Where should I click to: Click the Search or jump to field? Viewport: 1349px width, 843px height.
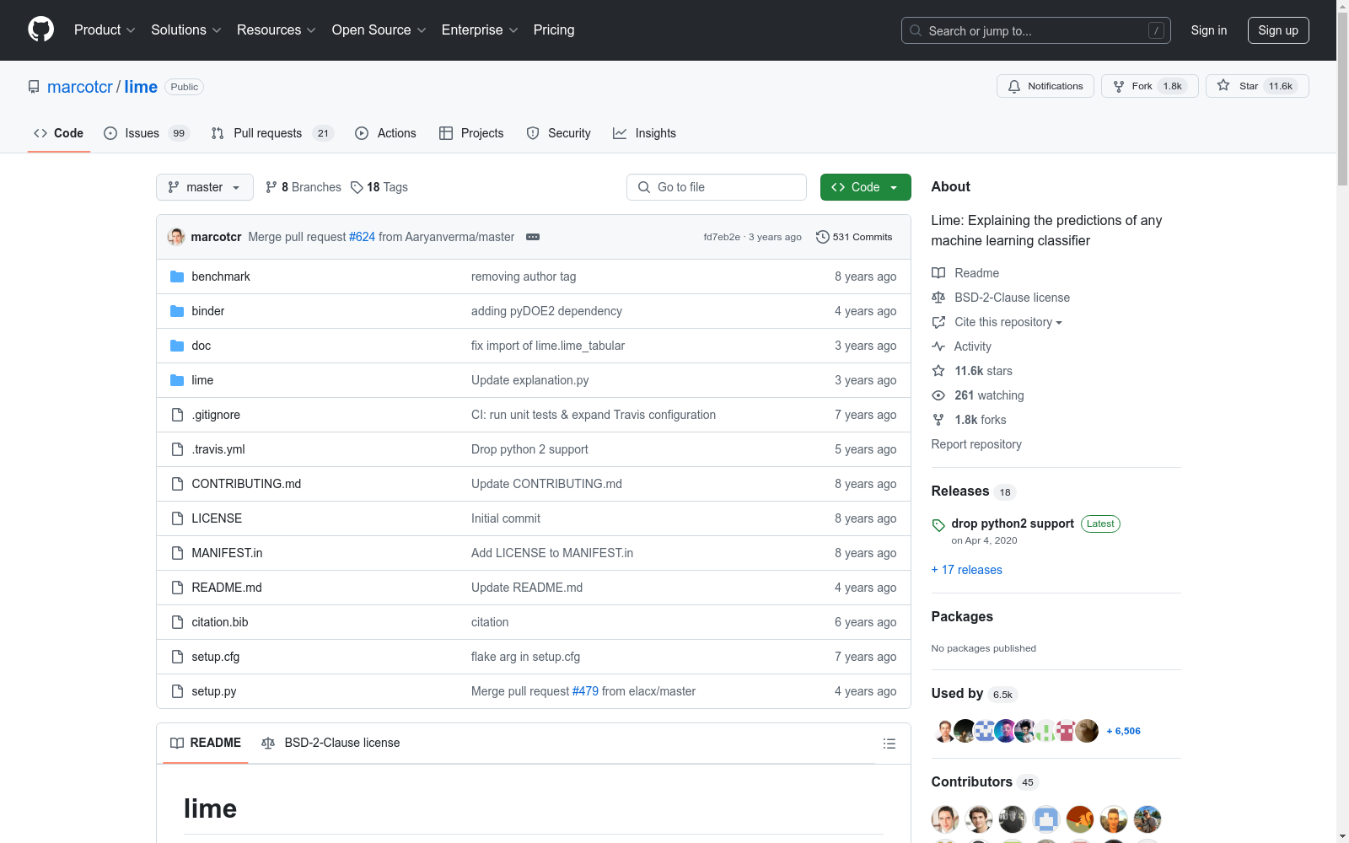[1036, 30]
